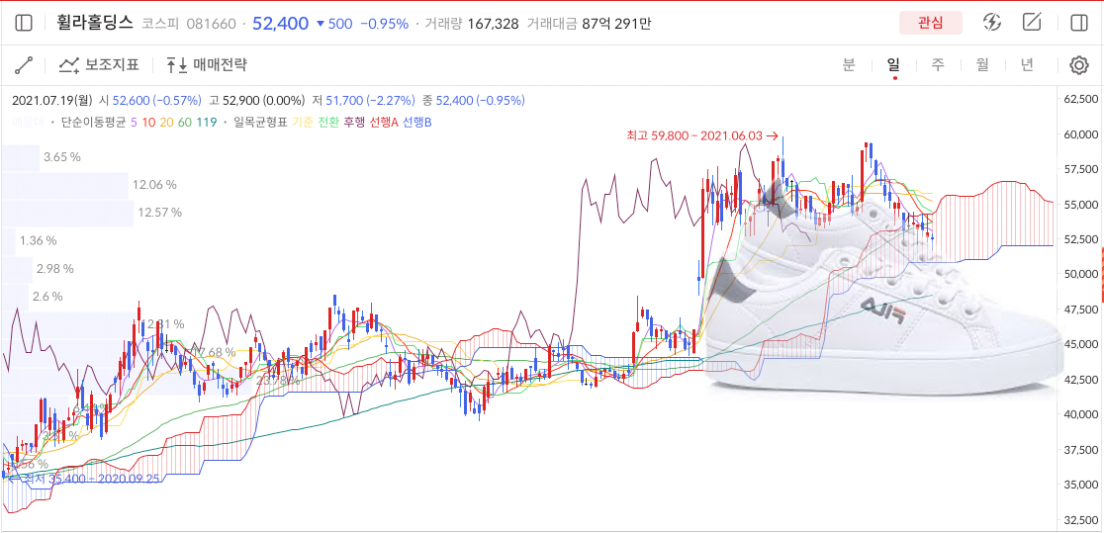The image size is (1104, 533).
Task: Click the 40,000 price axis label
Action: (1080, 414)
